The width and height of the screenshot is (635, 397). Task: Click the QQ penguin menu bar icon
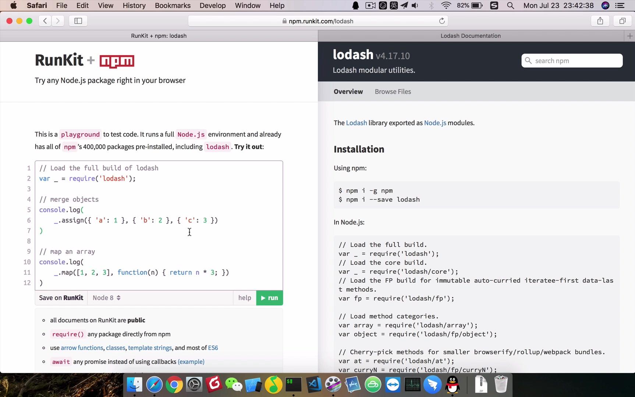point(356,6)
